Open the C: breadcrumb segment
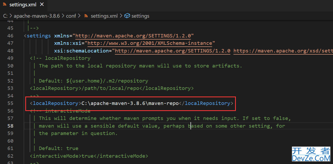This screenshot has width=333, height=164. pyautogui.click(x=5, y=16)
